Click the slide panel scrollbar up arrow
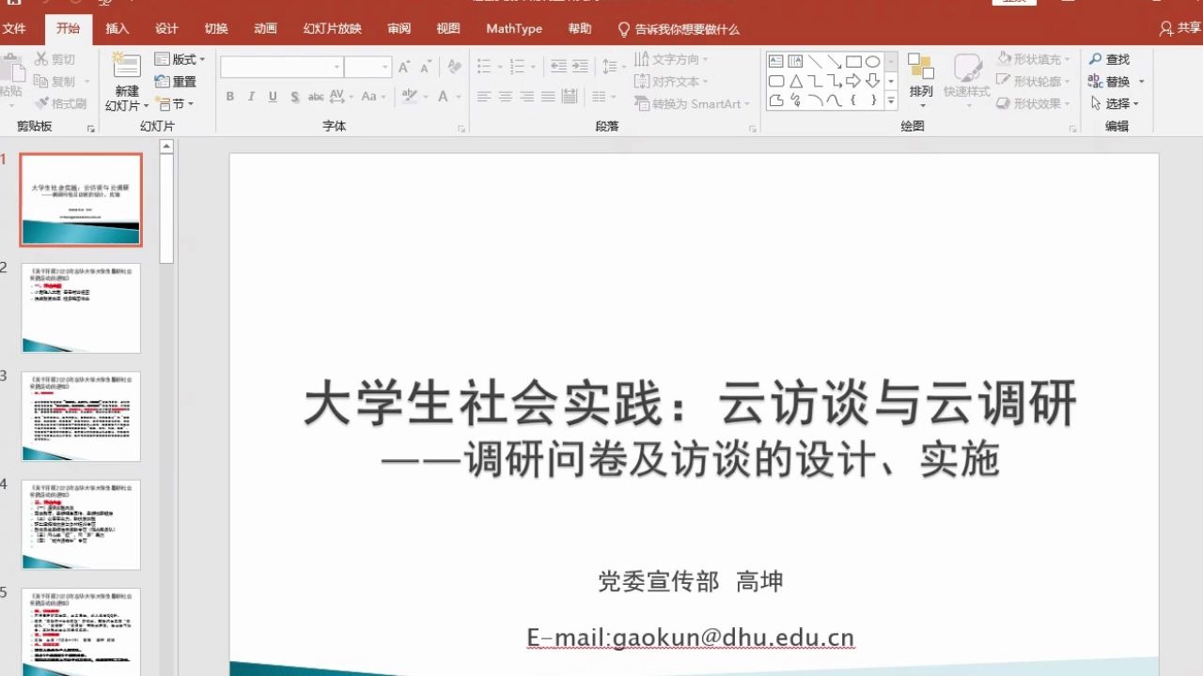Image resolution: width=1203 pixels, height=676 pixels. [166, 146]
